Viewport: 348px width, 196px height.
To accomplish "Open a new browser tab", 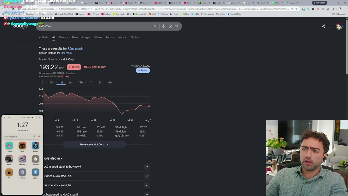I will 302,3.
